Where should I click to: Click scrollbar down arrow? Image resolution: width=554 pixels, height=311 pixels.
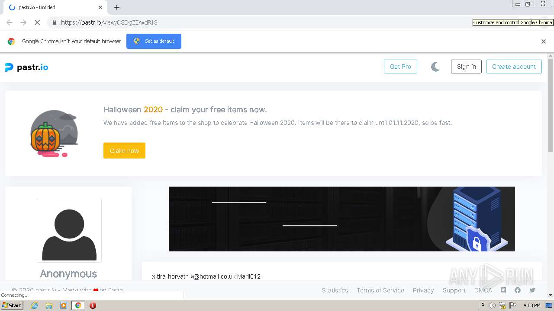click(x=551, y=295)
